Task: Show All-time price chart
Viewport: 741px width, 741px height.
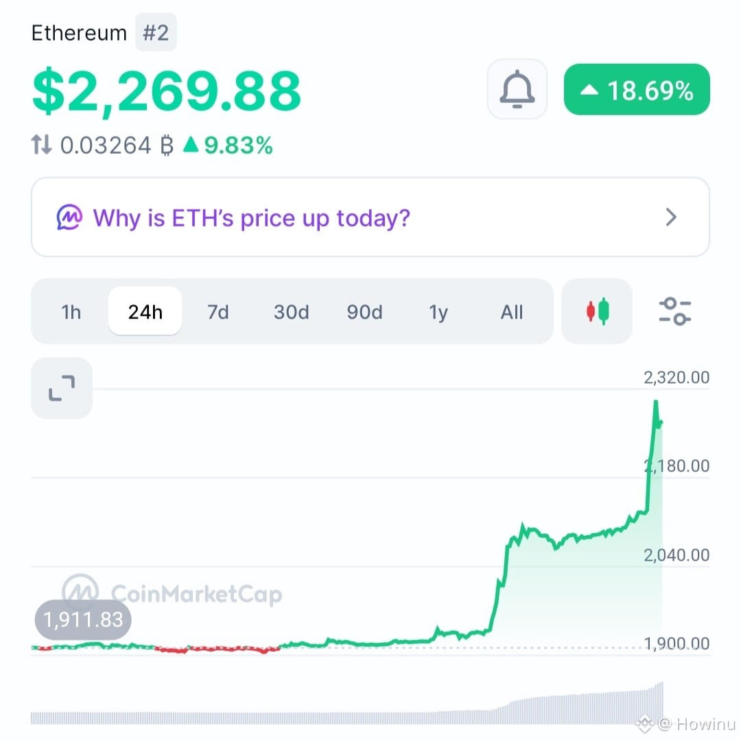Action: (x=512, y=312)
